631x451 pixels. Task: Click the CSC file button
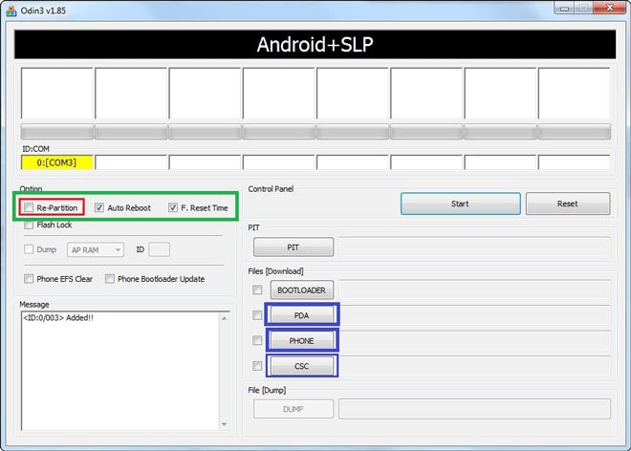[302, 366]
